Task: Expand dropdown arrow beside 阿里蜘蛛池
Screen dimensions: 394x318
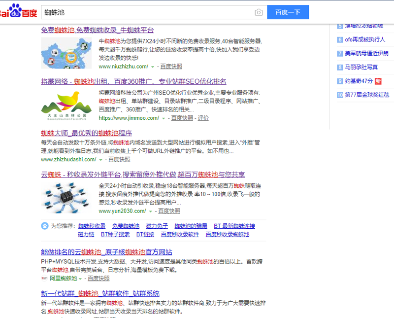Action: point(80,279)
